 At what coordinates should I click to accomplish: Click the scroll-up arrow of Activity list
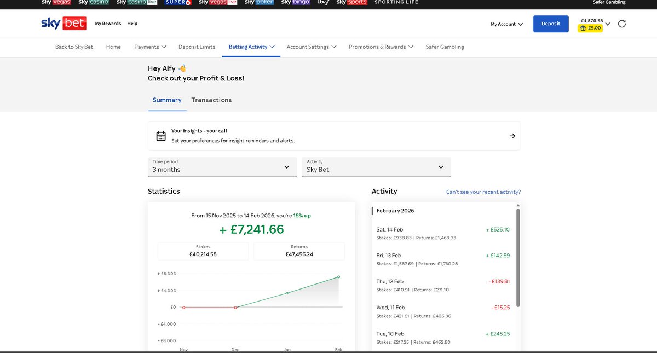(x=518, y=205)
